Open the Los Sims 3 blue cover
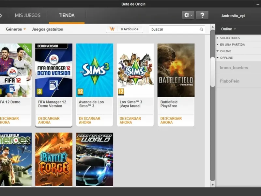 click(95, 70)
